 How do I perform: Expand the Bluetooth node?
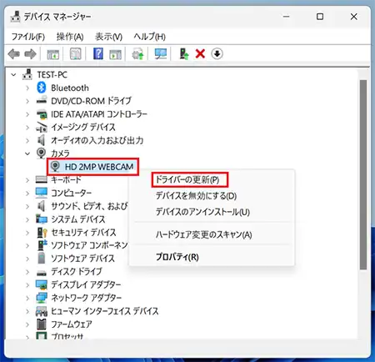(x=27, y=88)
